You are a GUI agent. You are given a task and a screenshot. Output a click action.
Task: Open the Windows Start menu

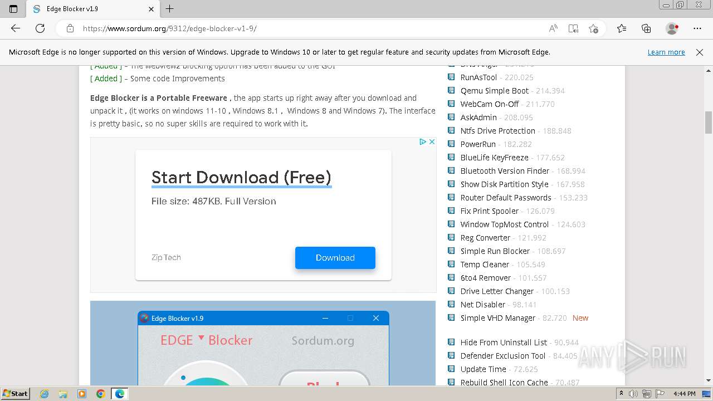[x=15, y=394]
